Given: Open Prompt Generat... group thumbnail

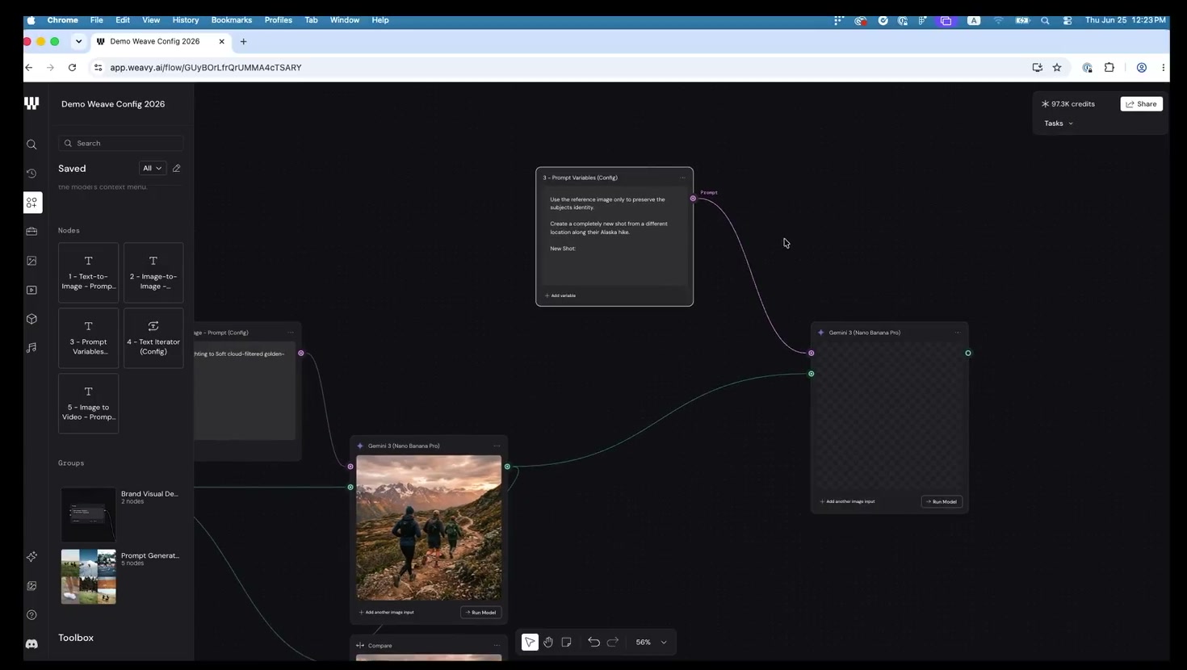Looking at the screenshot, I should 88,577.
